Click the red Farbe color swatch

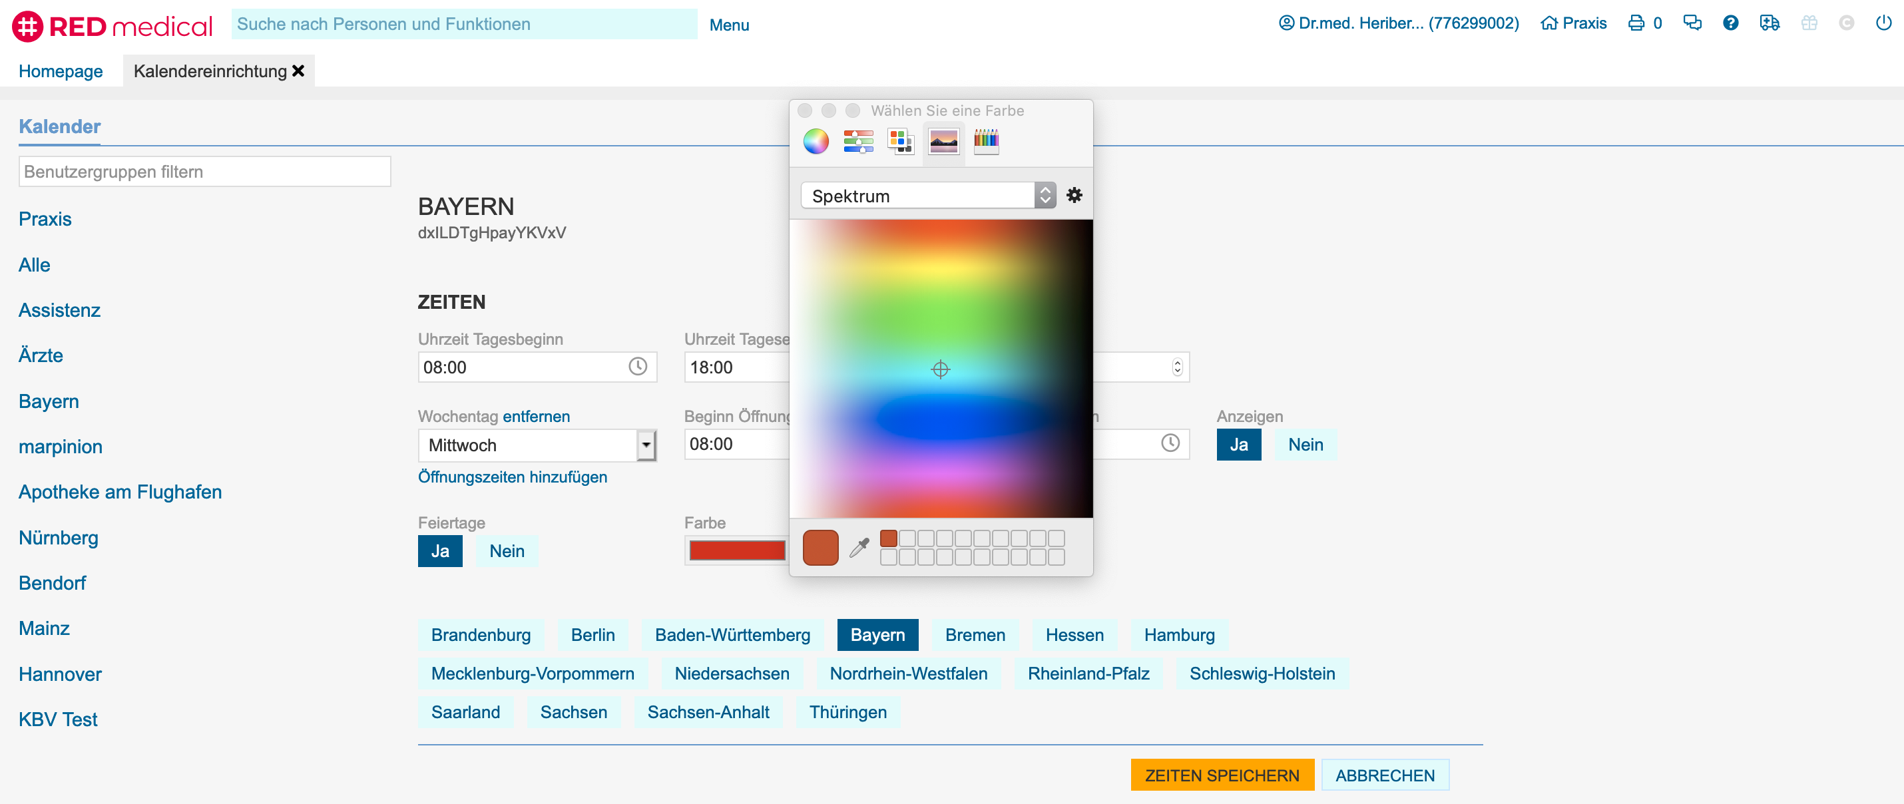click(x=736, y=550)
